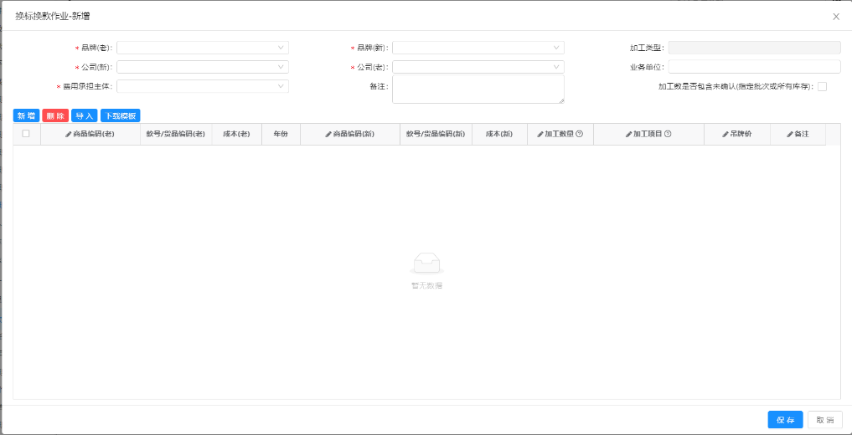Viewport: 852px width, 435px height.
Task: Click the help icon next to 加工项目
Action: click(x=668, y=134)
